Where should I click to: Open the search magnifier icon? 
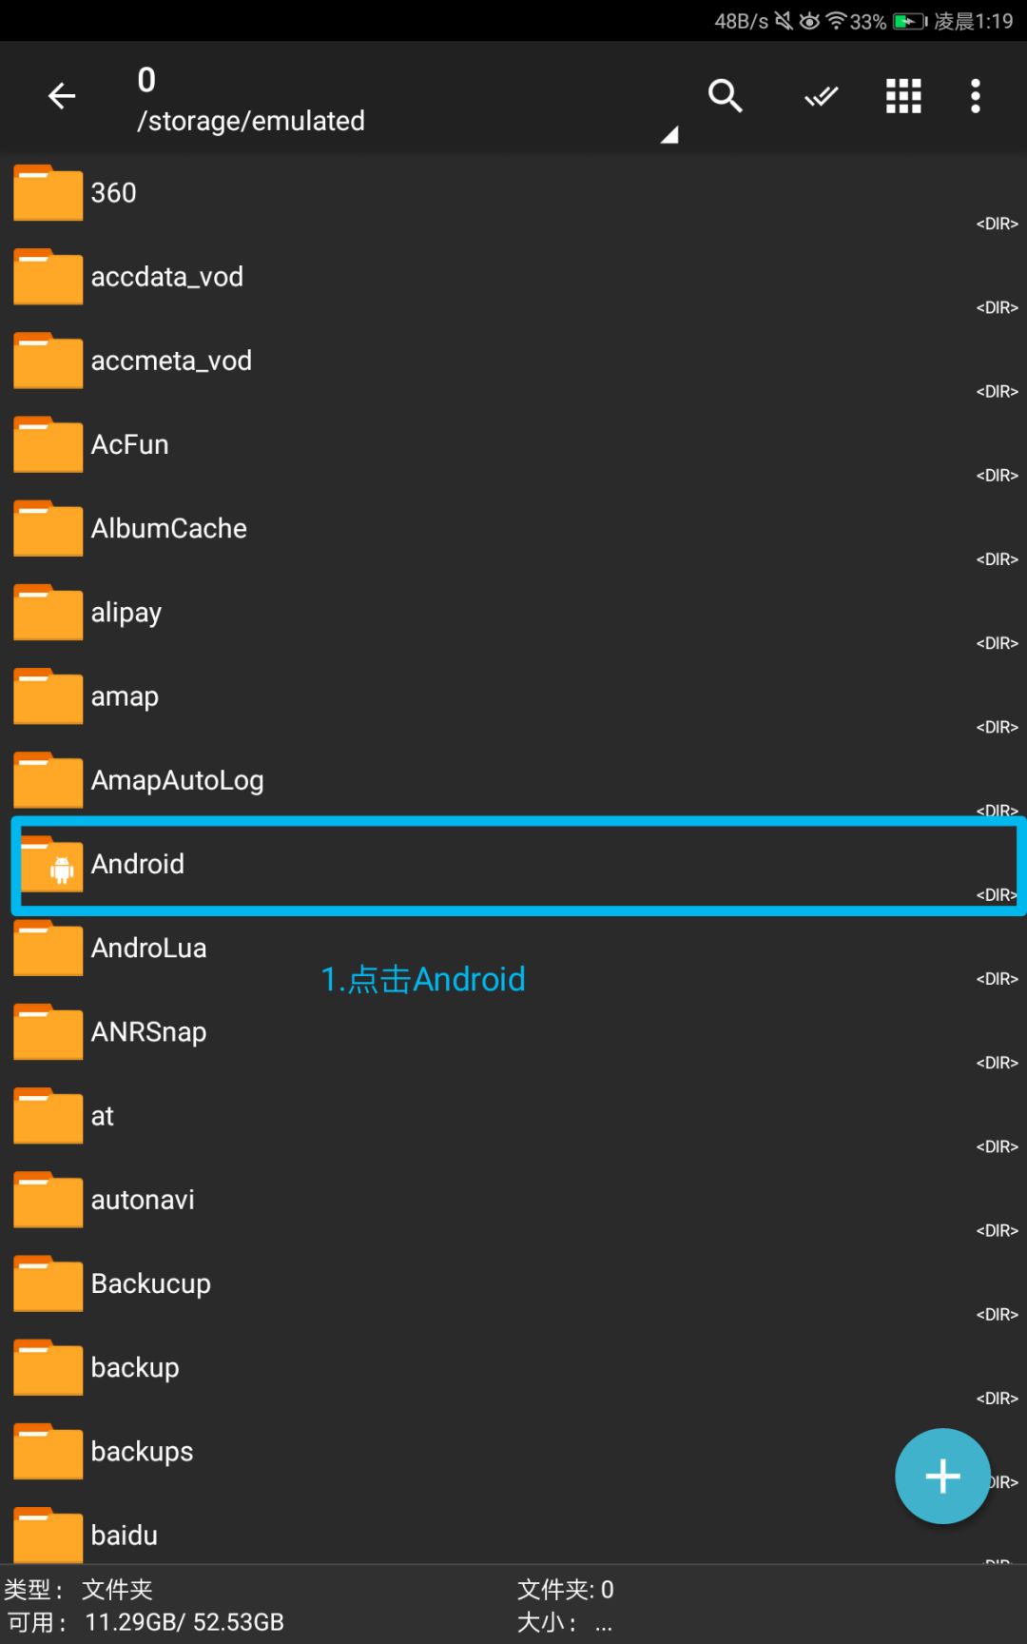point(725,96)
